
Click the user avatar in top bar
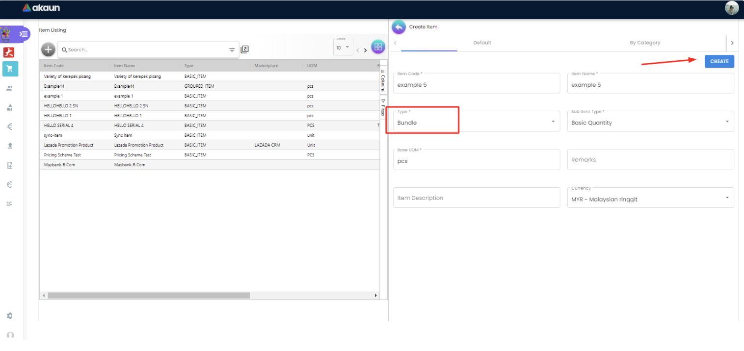(x=731, y=8)
